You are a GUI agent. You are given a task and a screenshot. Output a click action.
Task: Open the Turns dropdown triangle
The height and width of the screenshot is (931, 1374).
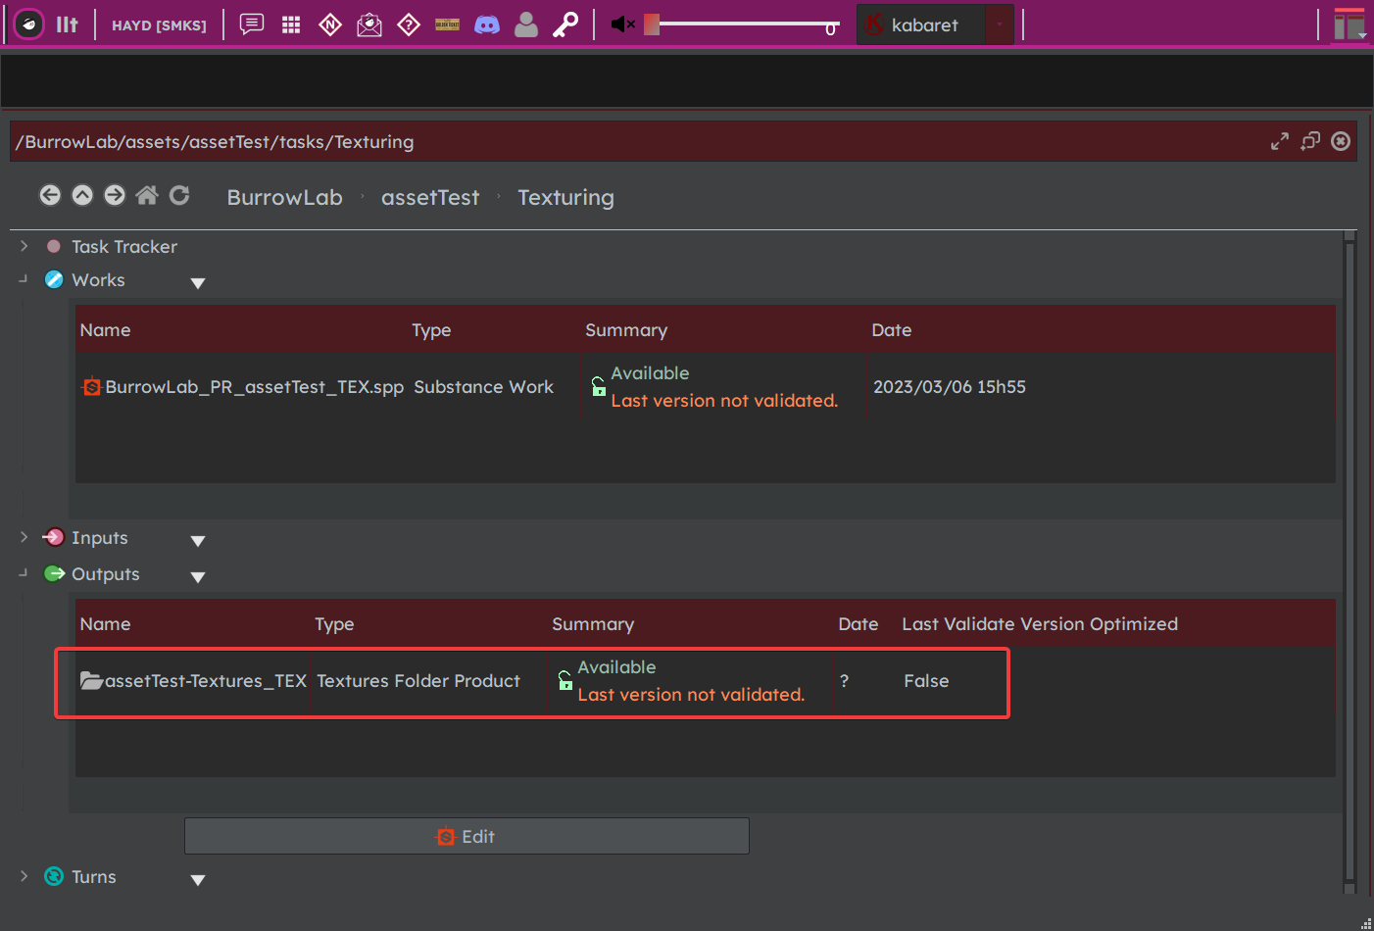pyautogui.click(x=198, y=880)
